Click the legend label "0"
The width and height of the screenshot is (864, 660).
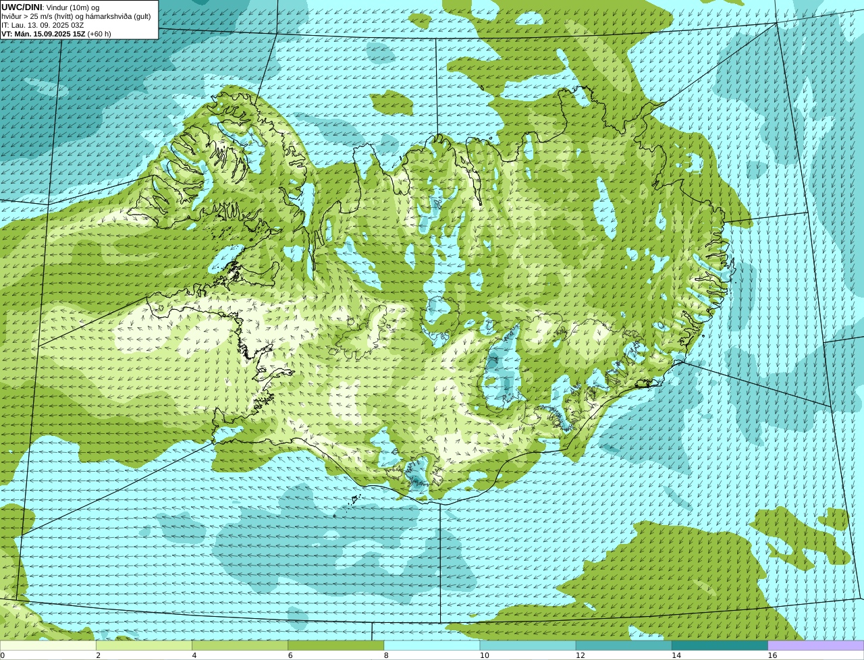coord(2,655)
